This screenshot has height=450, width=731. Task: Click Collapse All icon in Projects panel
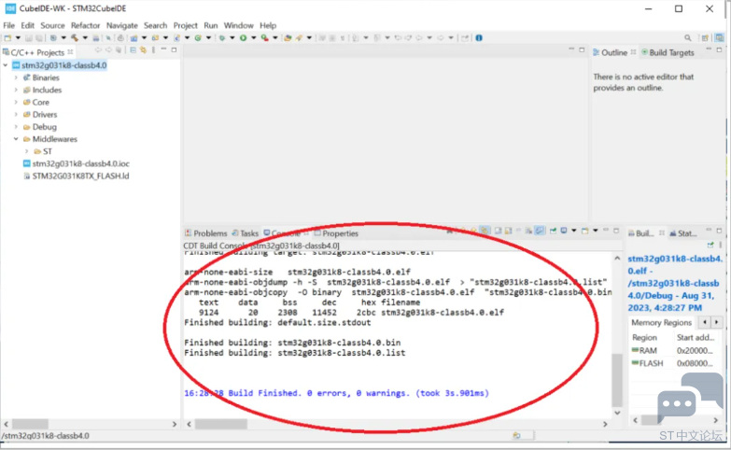tap(133, 49)
